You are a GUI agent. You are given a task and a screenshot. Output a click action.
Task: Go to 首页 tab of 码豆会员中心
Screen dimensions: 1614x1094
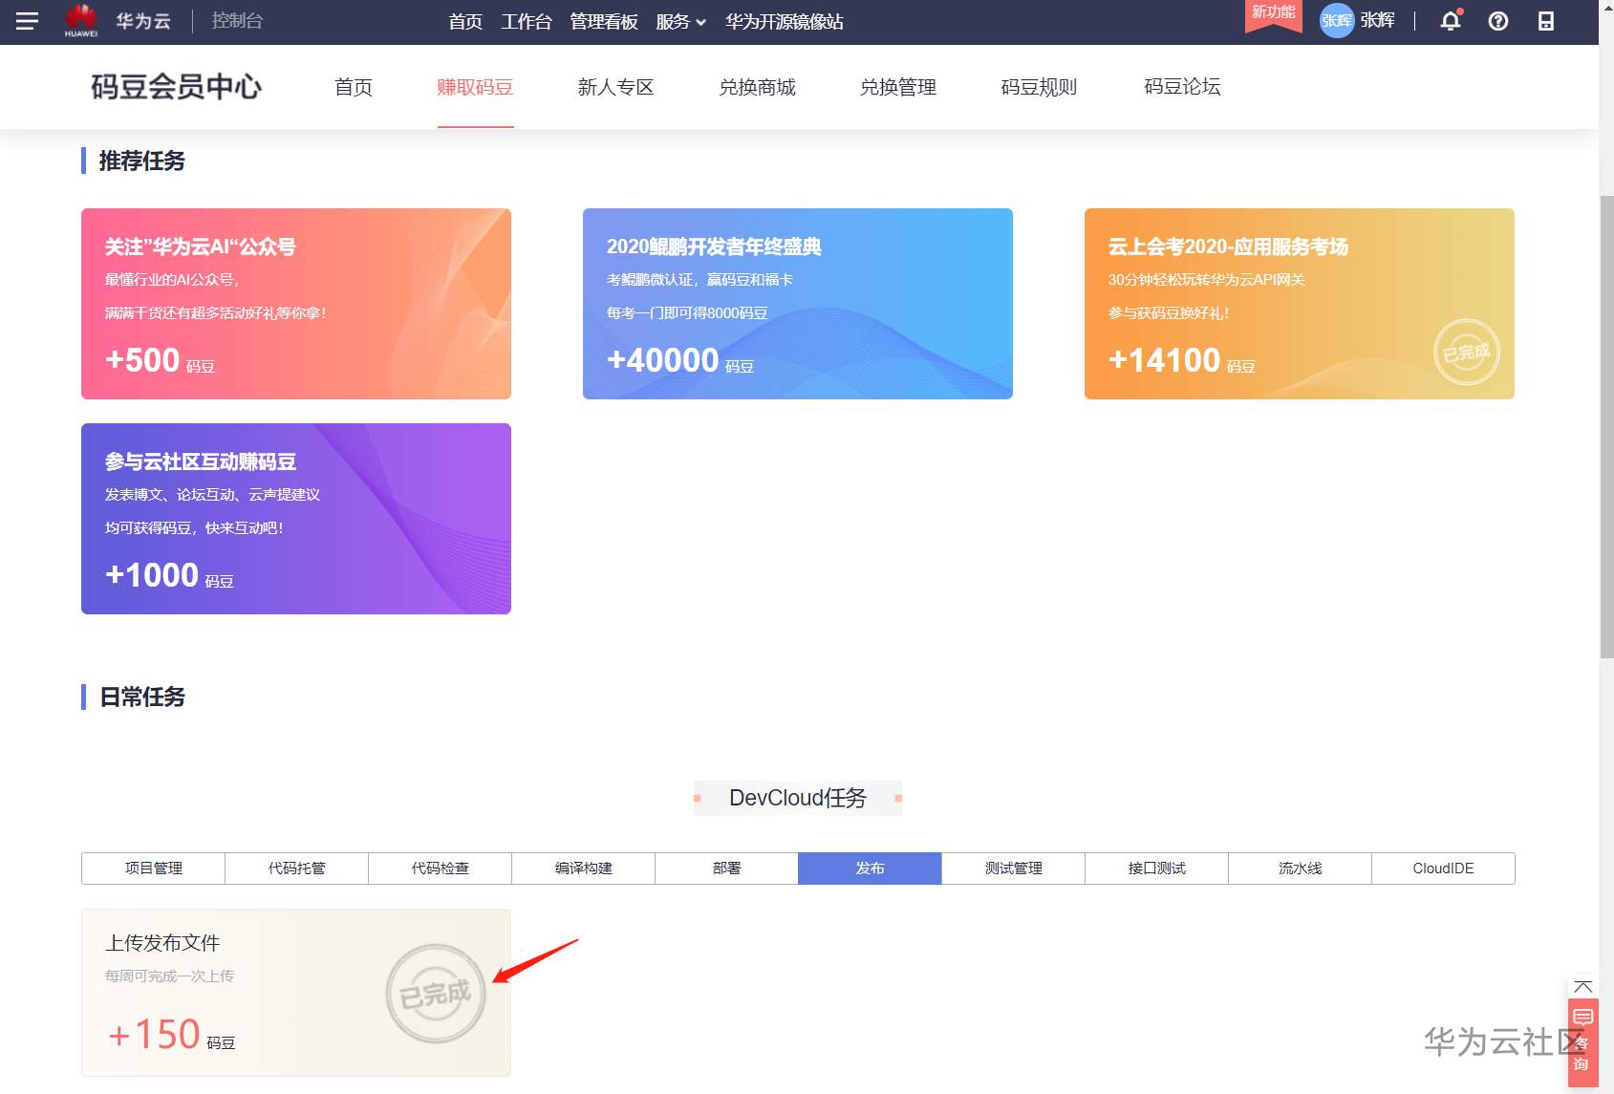click(354, 87)
